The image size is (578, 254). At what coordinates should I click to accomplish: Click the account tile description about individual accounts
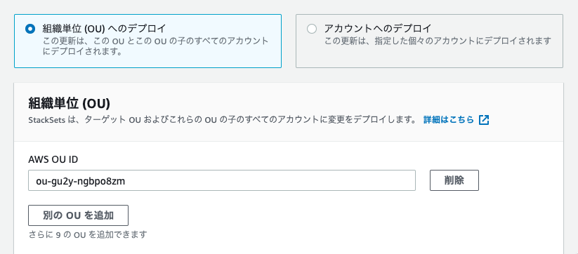click(438, 41)
